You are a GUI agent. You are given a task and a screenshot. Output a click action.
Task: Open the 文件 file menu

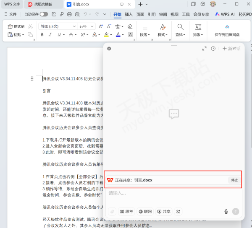[10, 14]
